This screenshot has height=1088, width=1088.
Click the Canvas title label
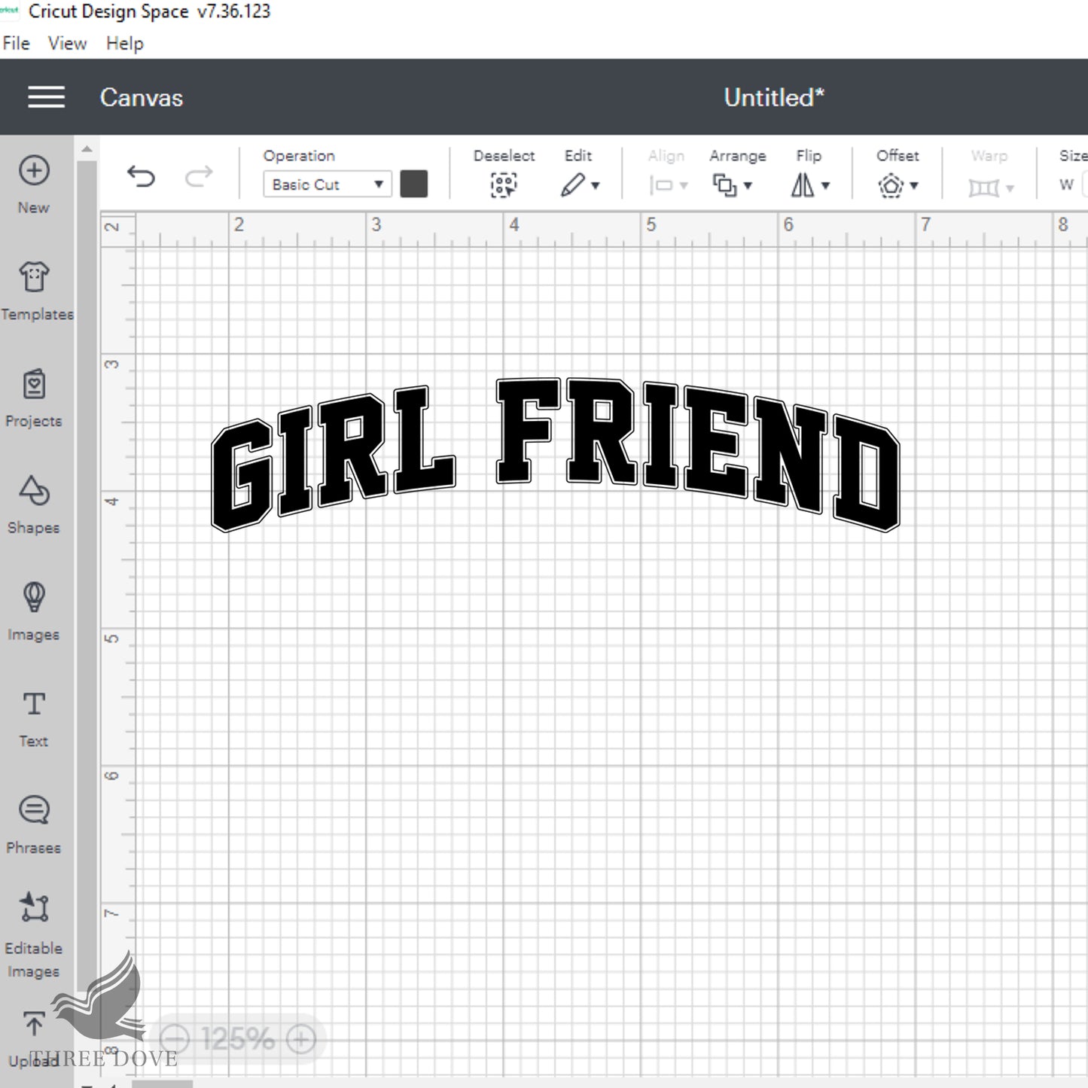pos(142,98)
